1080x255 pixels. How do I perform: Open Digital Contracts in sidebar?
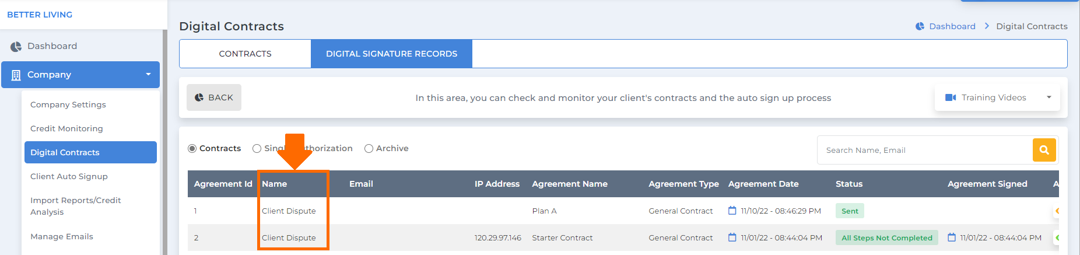coord(90,152)
